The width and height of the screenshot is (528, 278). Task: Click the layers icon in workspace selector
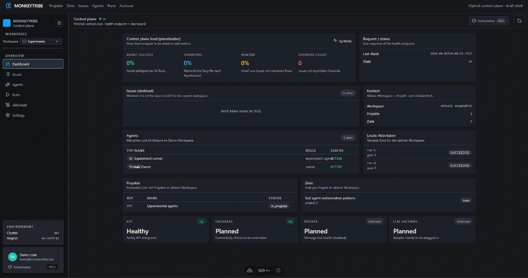[x=25, y=41]
